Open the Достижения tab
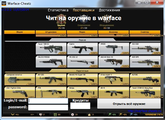 pos(109,10)
